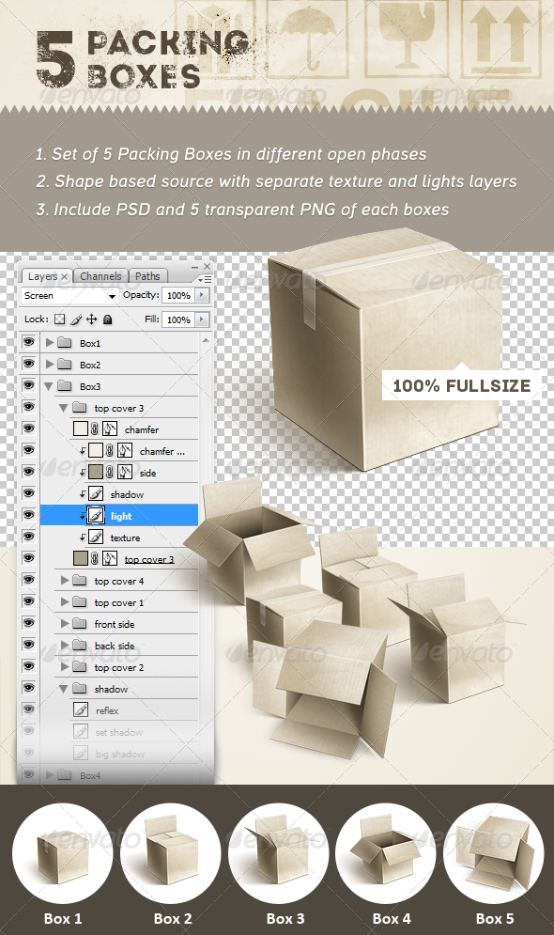Viewport: 554px width, 935px height.
Task: Click the lock all padlock icon
Action: pos(107,319)
